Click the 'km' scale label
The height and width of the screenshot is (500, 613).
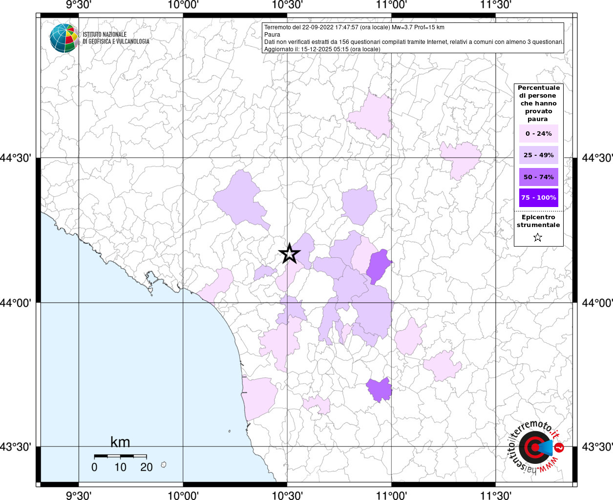coord(120,442)
